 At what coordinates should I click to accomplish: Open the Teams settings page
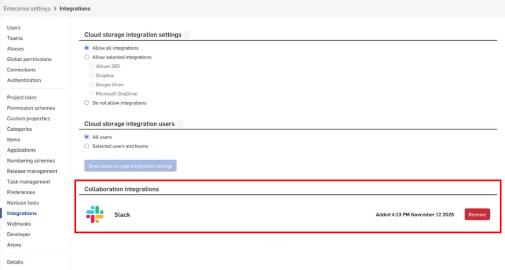(x=15, y=38)
